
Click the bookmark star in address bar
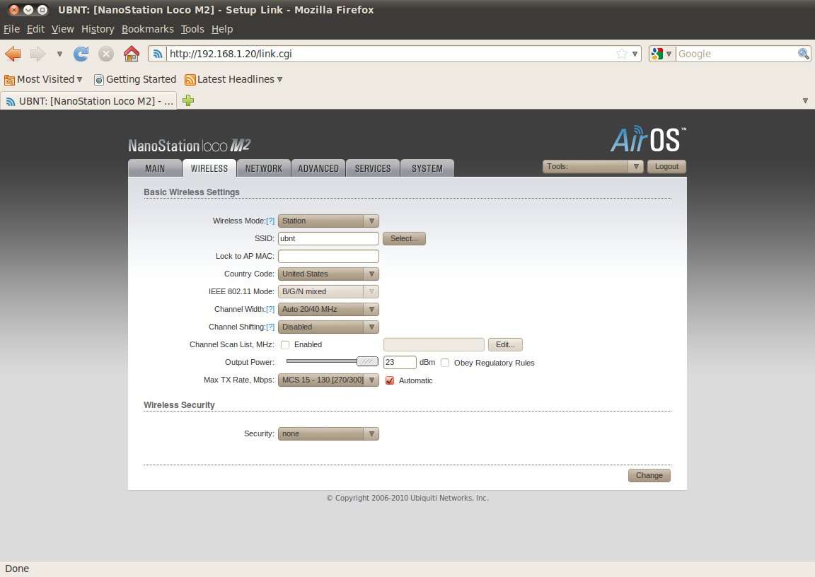tap(621, 54)
